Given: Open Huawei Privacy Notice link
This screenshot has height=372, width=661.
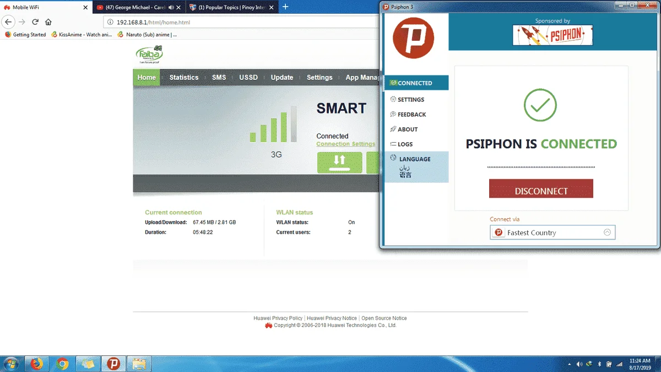Looking at the screenshot, I should [332, 318].
